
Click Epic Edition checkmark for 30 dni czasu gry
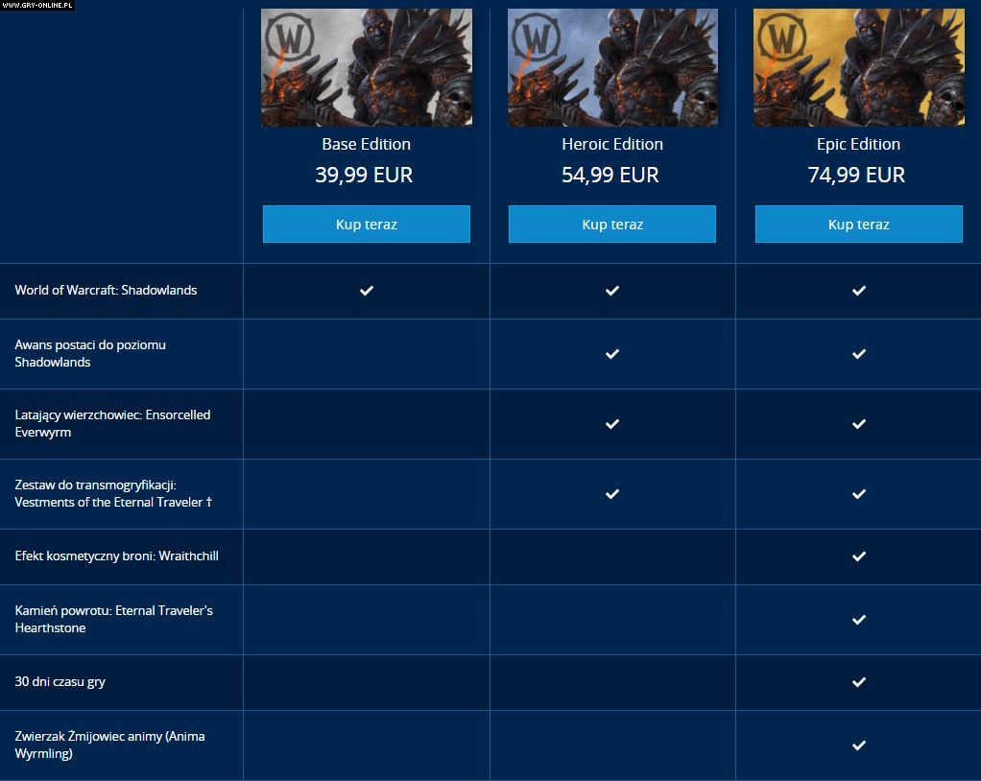858,682
